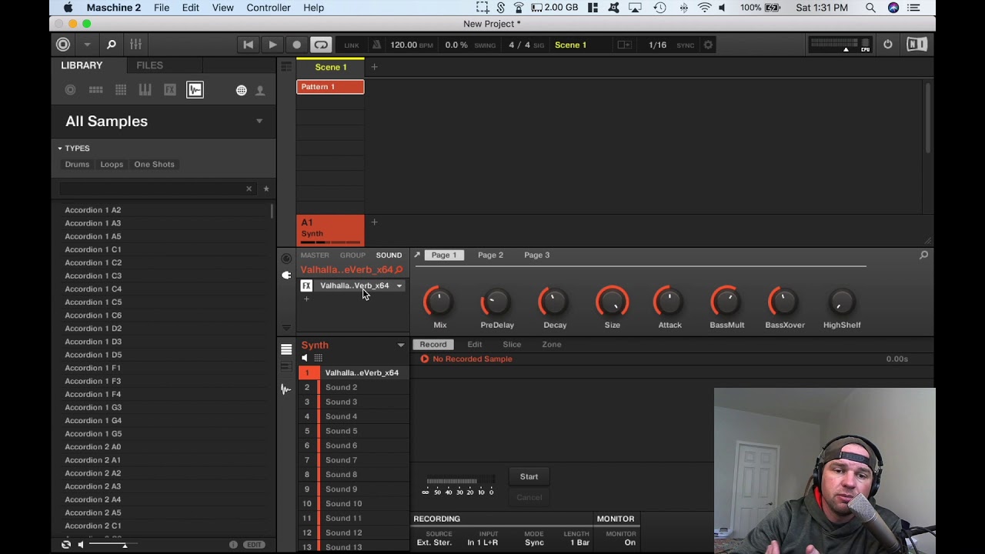Restart playback with the skip-back button
The image size is (985, 554).
248,45
